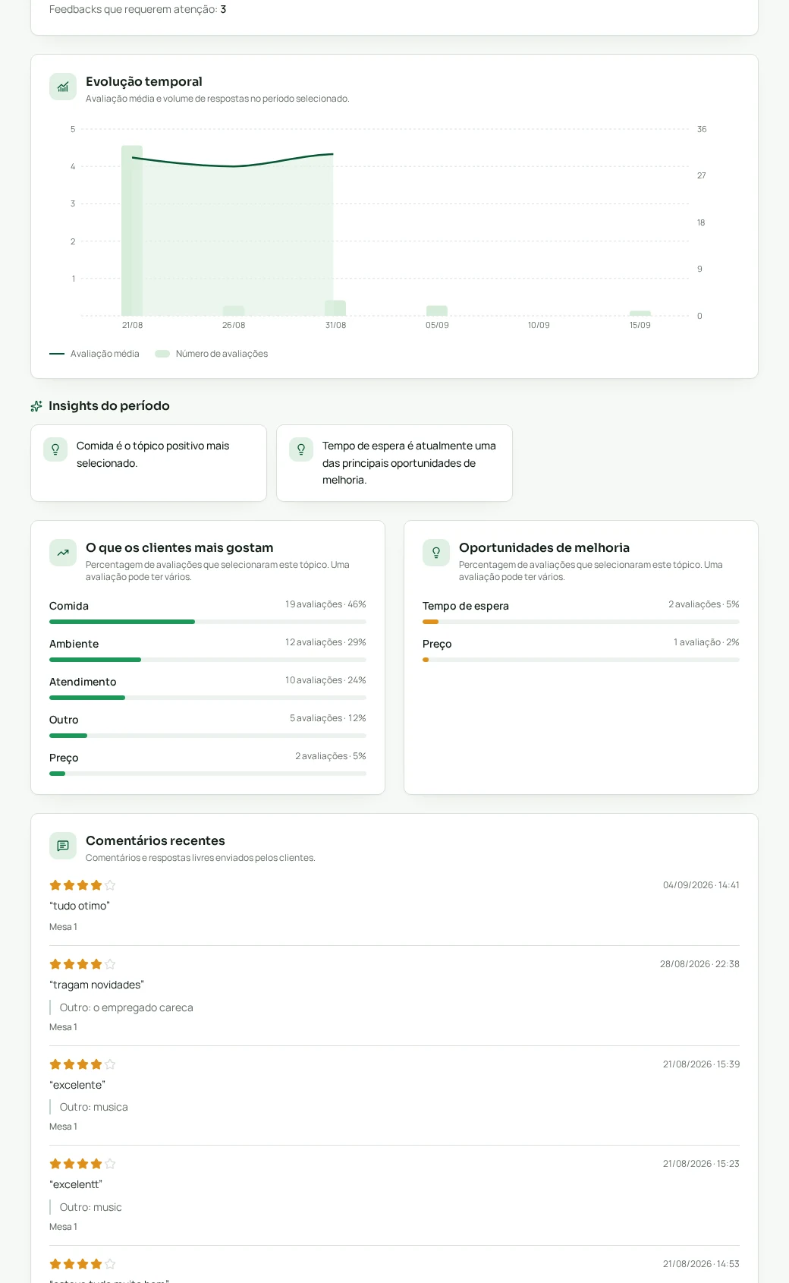This screenshot has height=1283, width=789.
Task: Click 'Outro' topic label in likes list
Action: 64,720
